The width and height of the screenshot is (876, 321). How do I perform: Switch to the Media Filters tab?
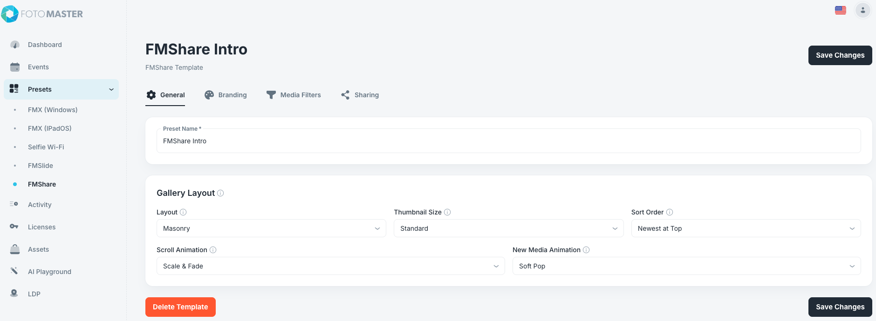click(294, 95)
